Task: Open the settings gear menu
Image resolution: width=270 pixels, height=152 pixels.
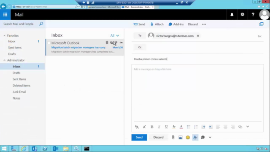Action: 243,15
